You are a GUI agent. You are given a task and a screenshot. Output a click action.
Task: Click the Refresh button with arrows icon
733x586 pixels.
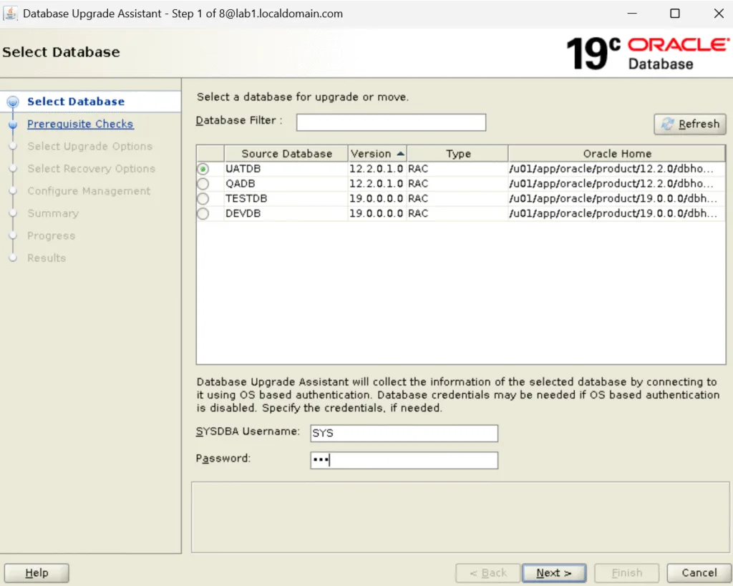(x=690, y=124)
